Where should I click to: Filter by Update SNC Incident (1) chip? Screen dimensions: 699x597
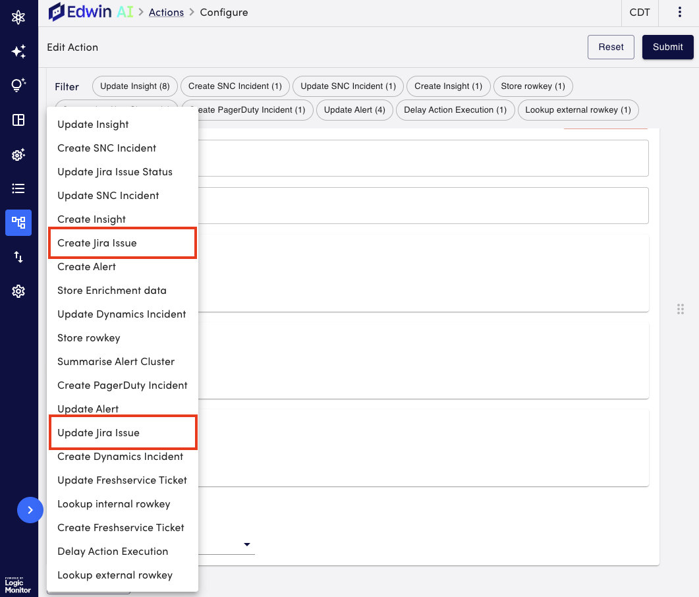[348, 86]
